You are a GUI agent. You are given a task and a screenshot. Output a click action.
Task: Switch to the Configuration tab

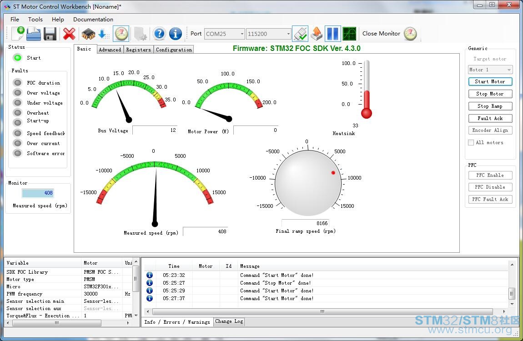tap(174, 50)
